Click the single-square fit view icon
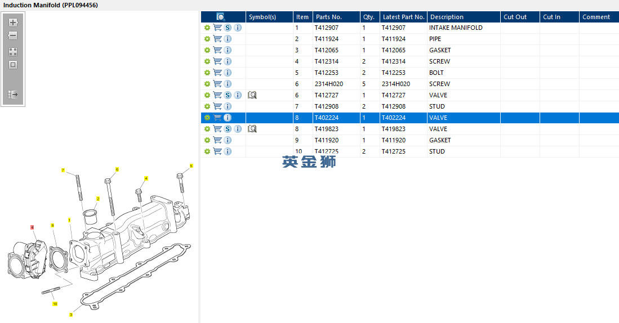 coord(13,65)
